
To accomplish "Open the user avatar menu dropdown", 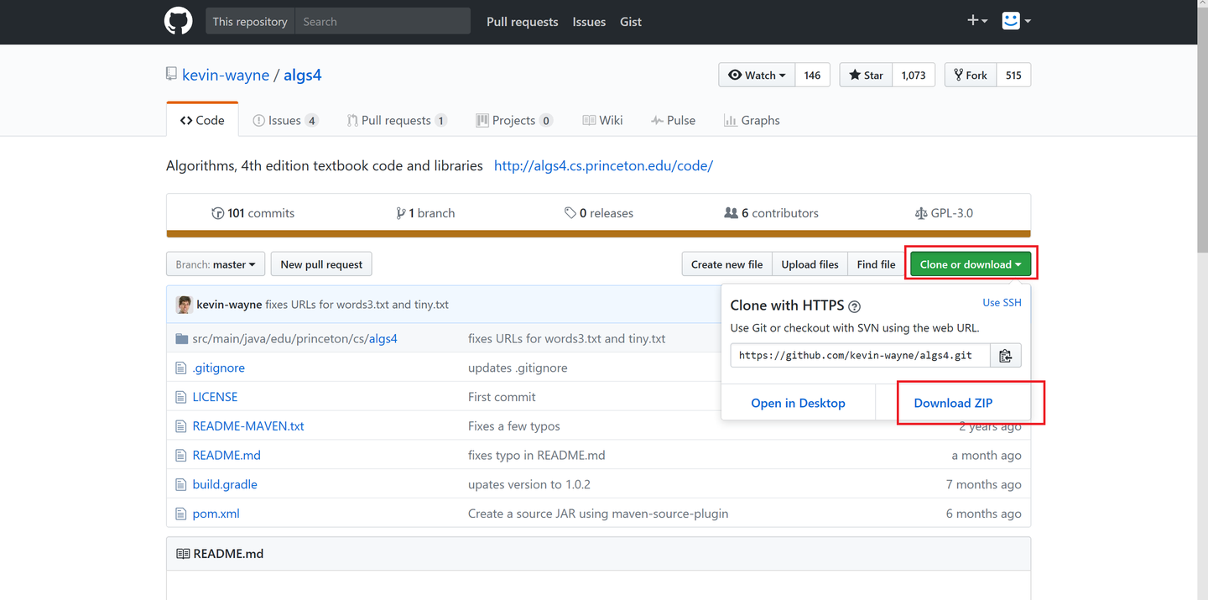I will tap(1016, 21).
